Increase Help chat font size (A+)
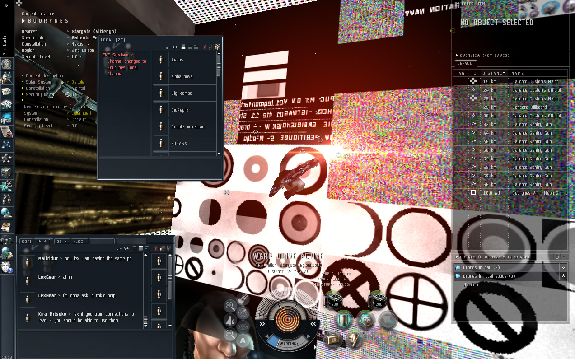 tap(126, 248)
